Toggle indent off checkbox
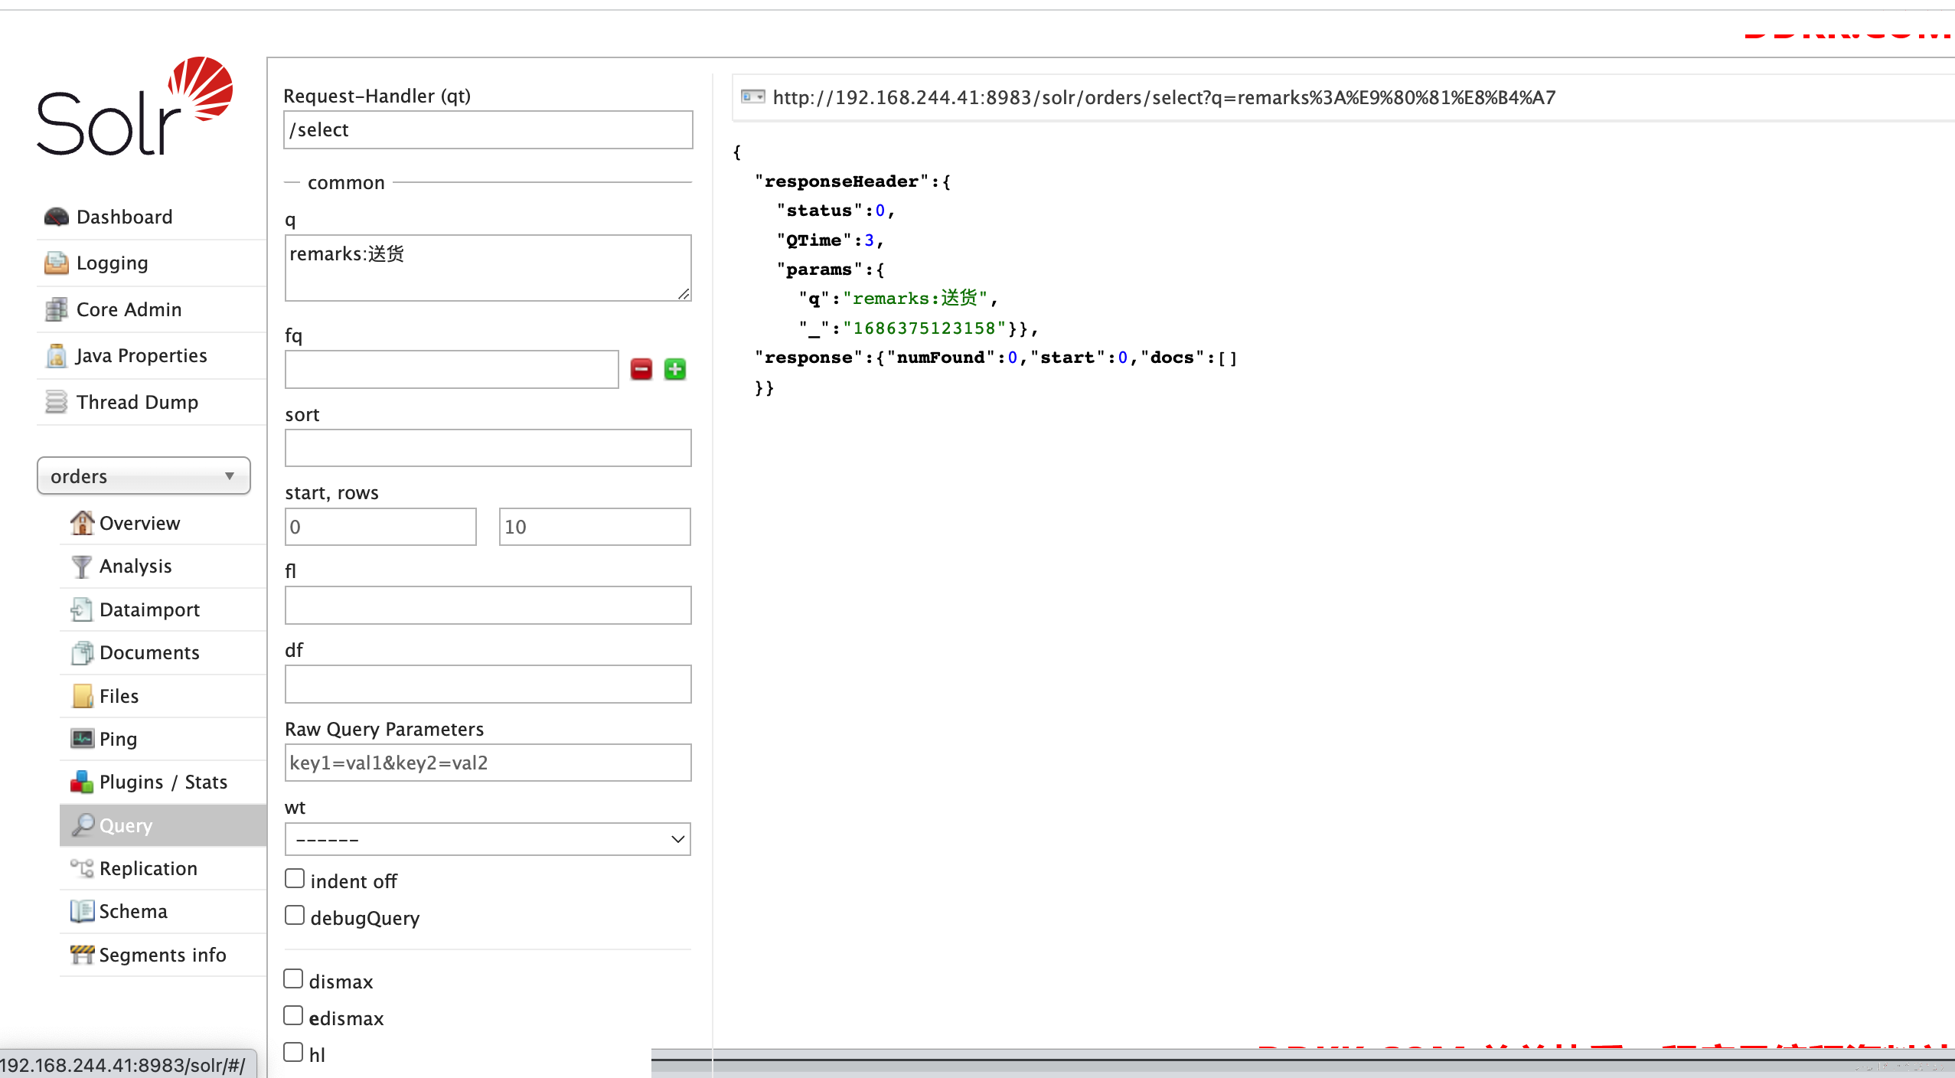This screenshot has height=1078, width=1955. pos(293,880)
